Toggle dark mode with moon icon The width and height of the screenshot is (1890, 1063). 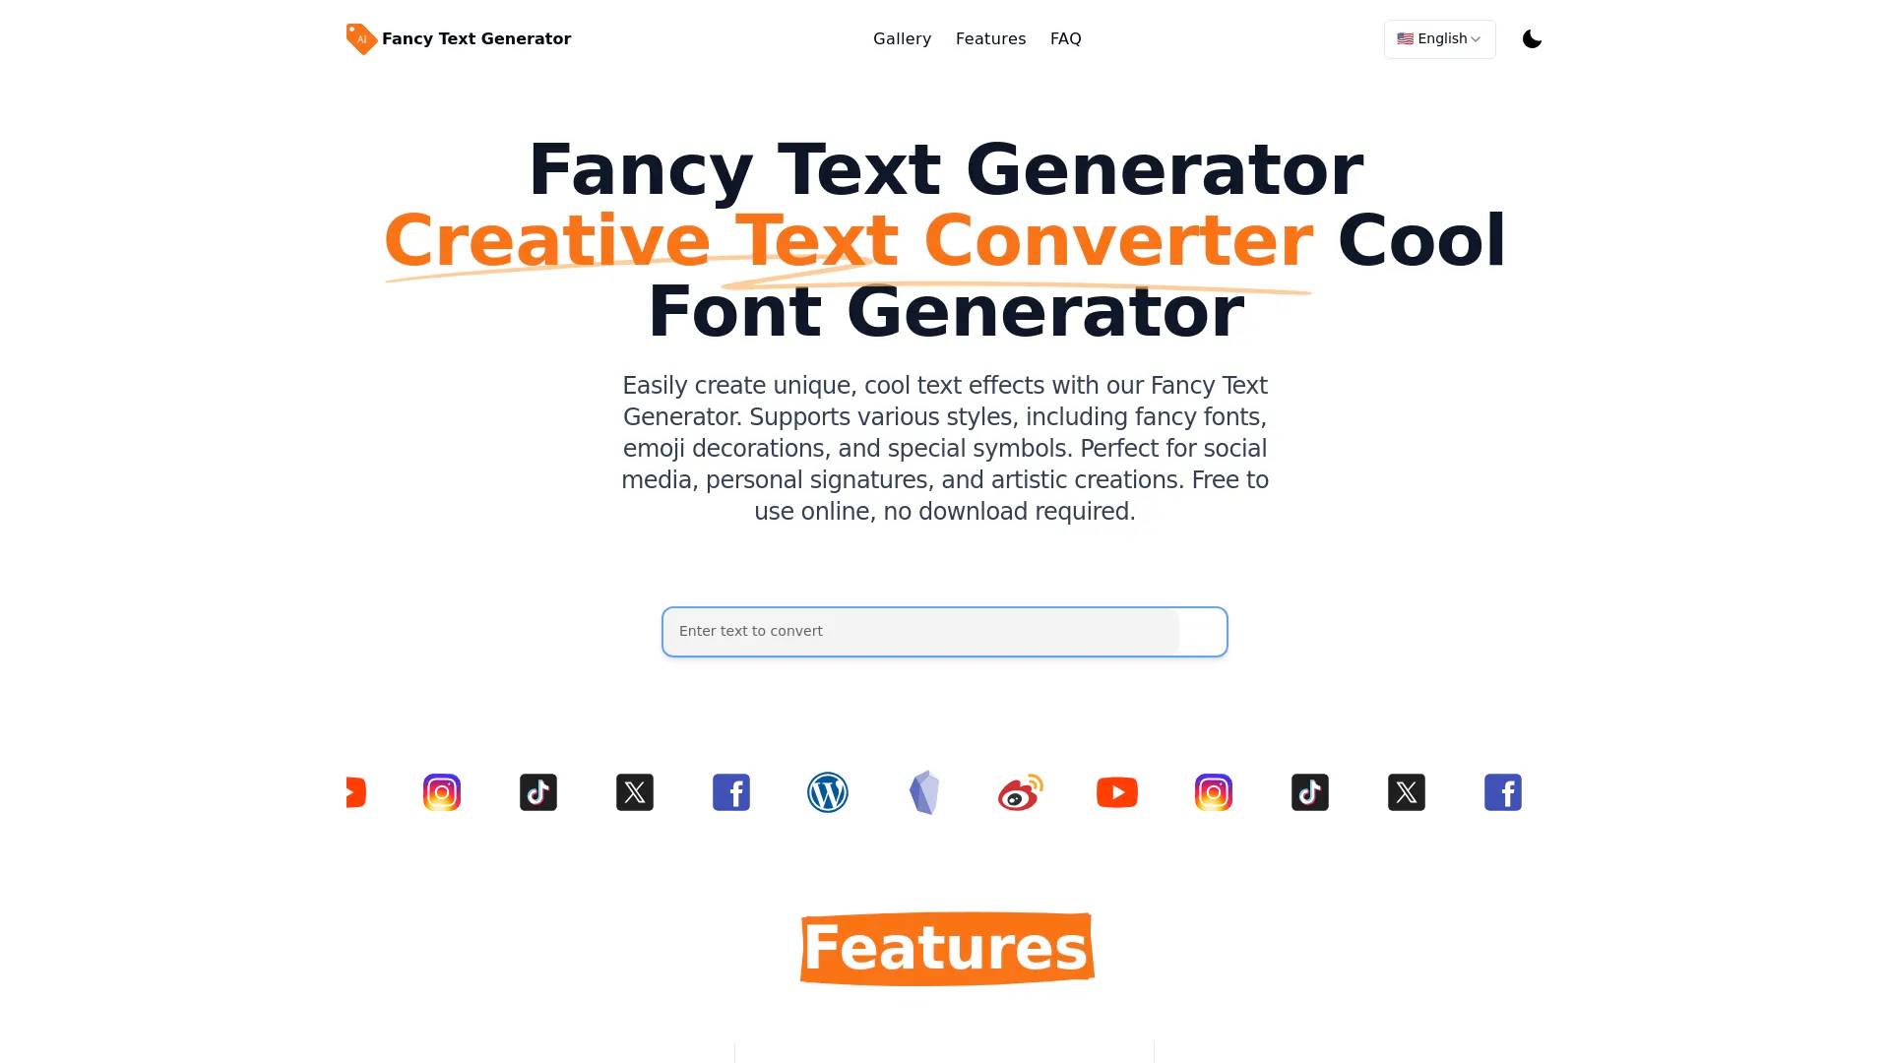(1532, 39)
